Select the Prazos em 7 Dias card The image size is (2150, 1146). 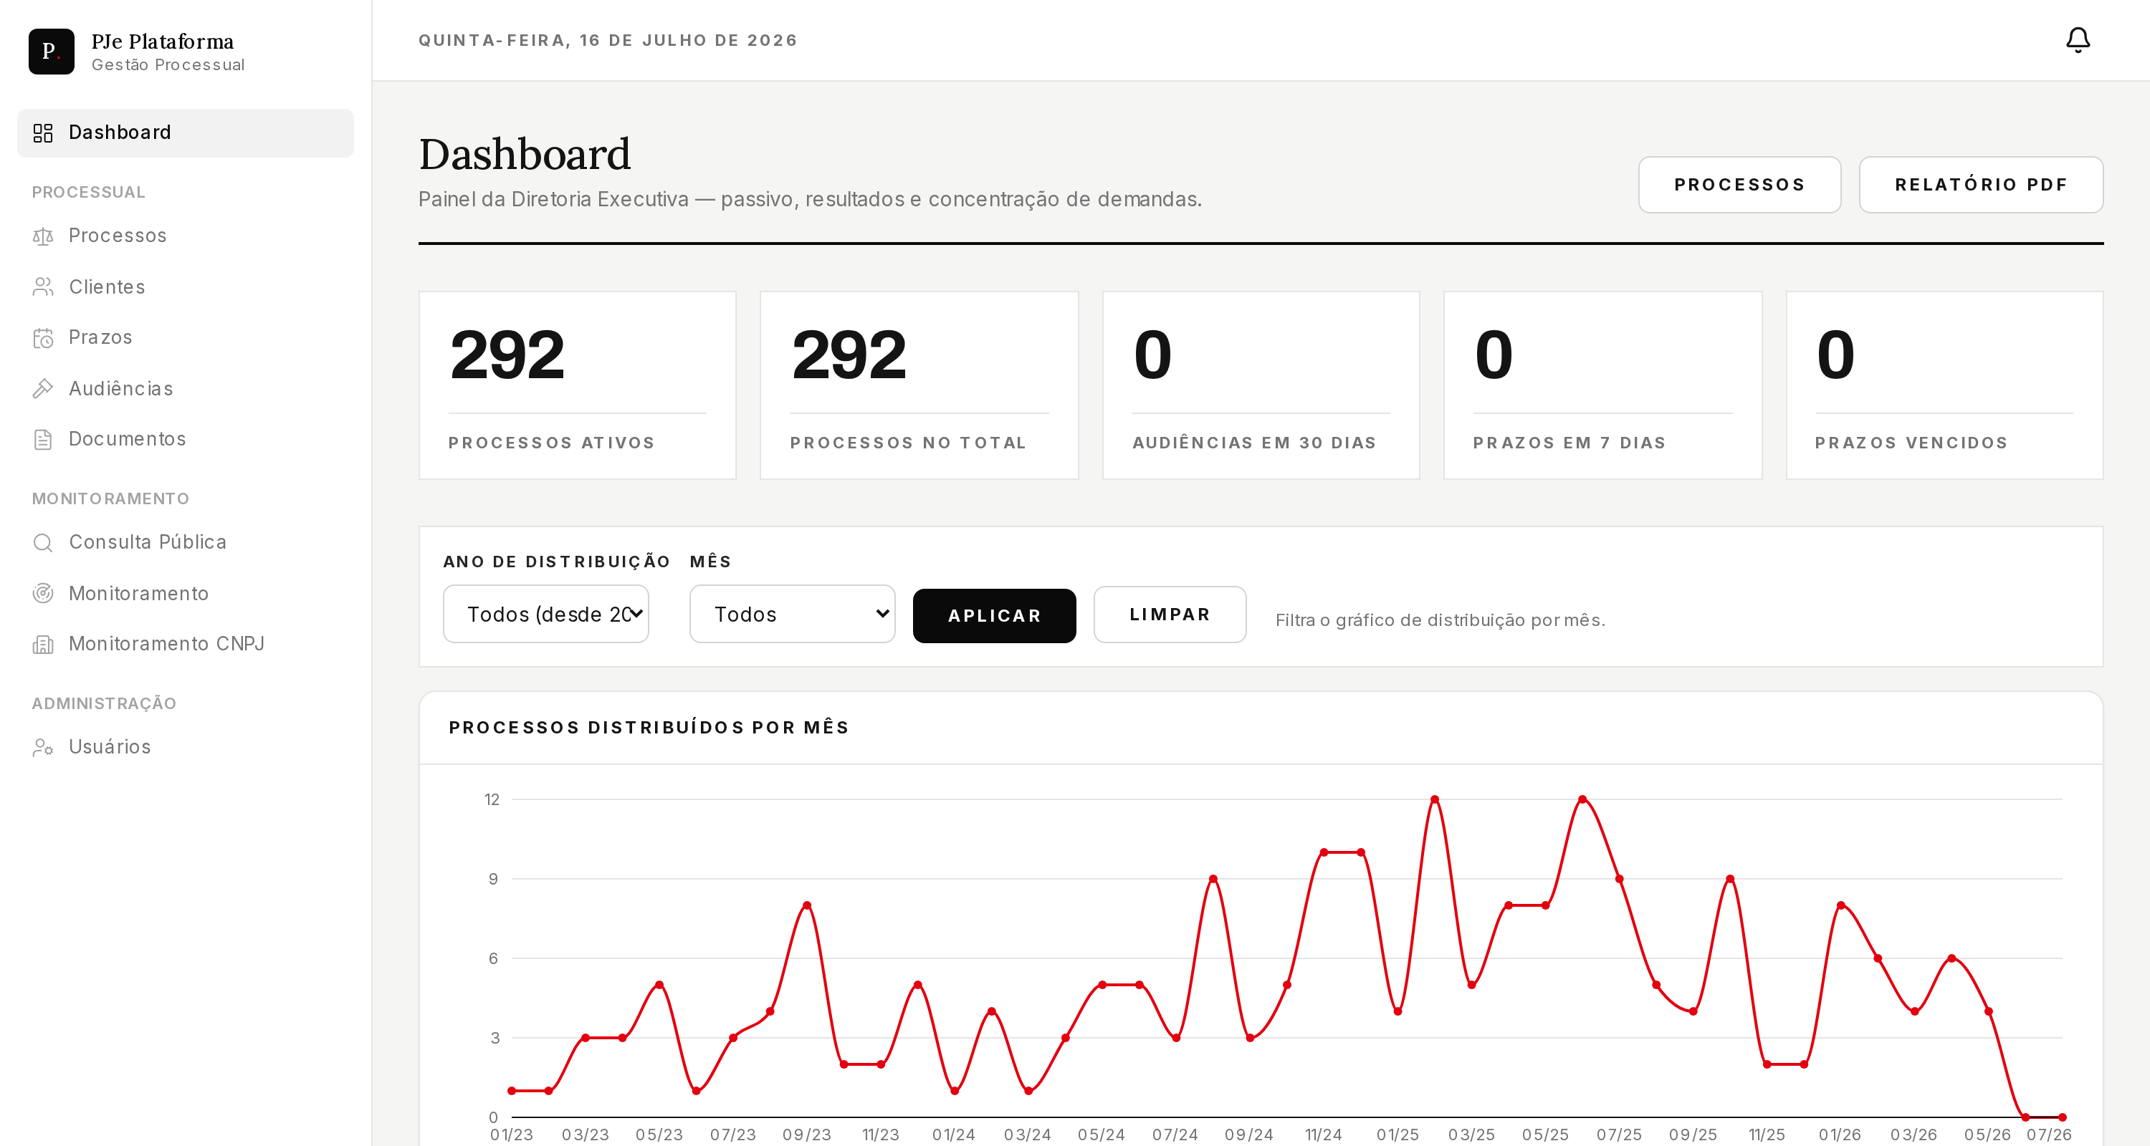point(1602,385)
